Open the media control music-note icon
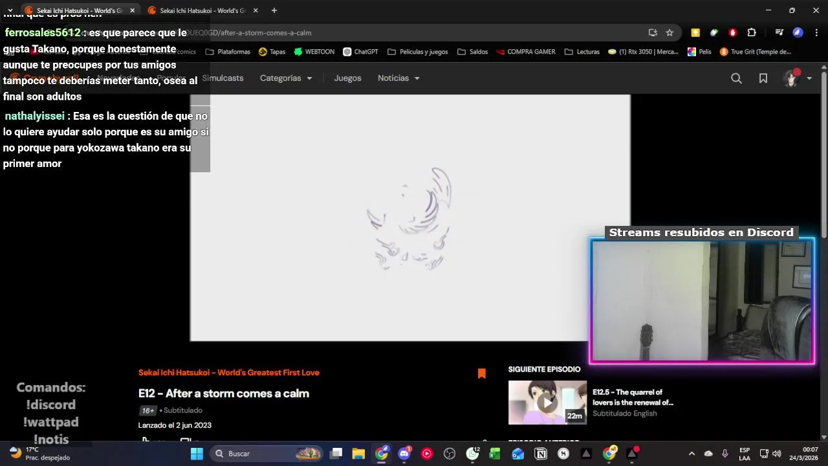828x466 pixels. pyautogui.click(x=779, y=32)
